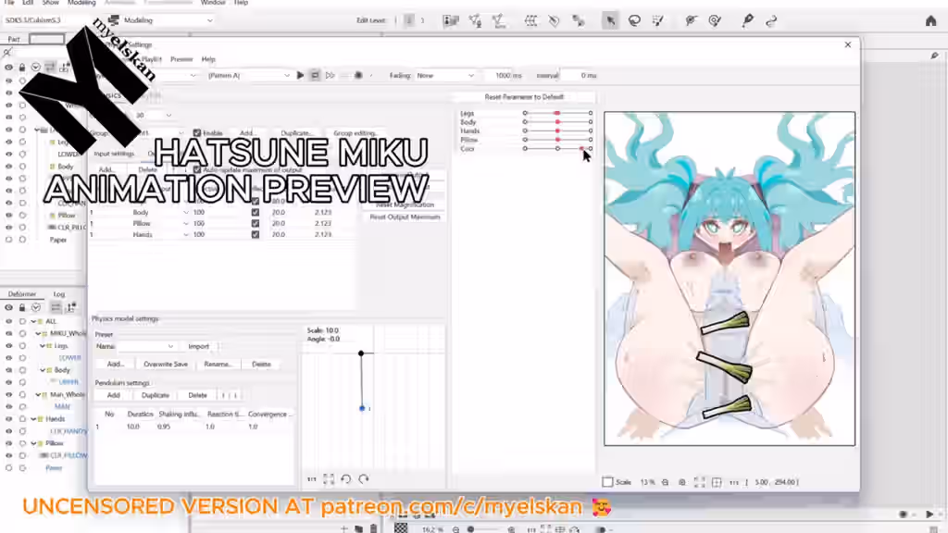Zoom in the preview with plus magnifier

click(x=682, y=482)
